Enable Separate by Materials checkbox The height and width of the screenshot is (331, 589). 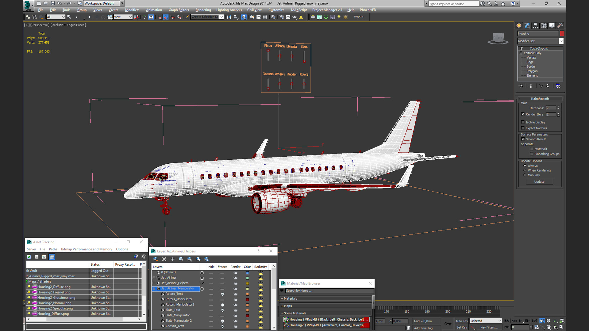tap(532, 149)
